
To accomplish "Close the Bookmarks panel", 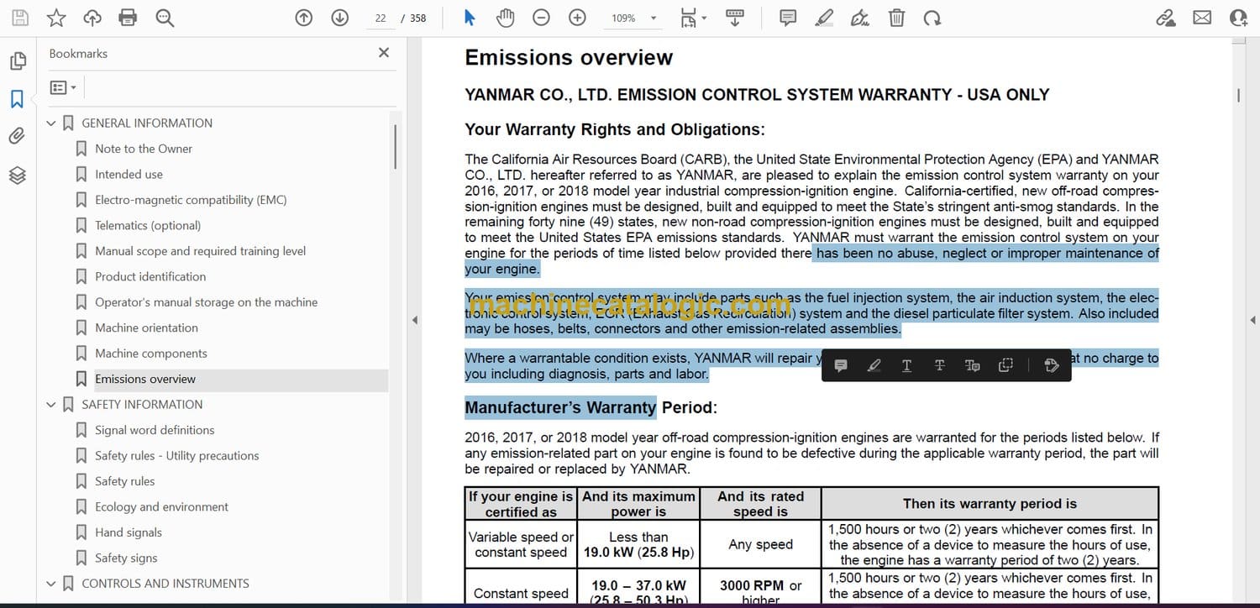I will click(384, 53).
